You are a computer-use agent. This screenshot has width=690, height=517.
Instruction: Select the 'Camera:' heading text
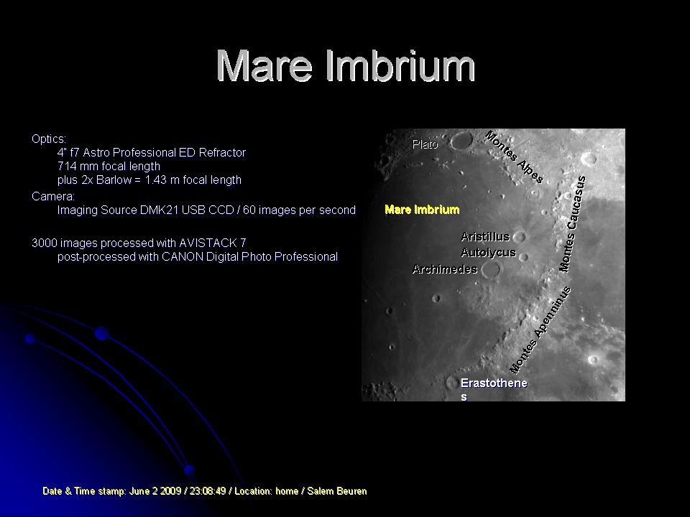click(53, 195)
